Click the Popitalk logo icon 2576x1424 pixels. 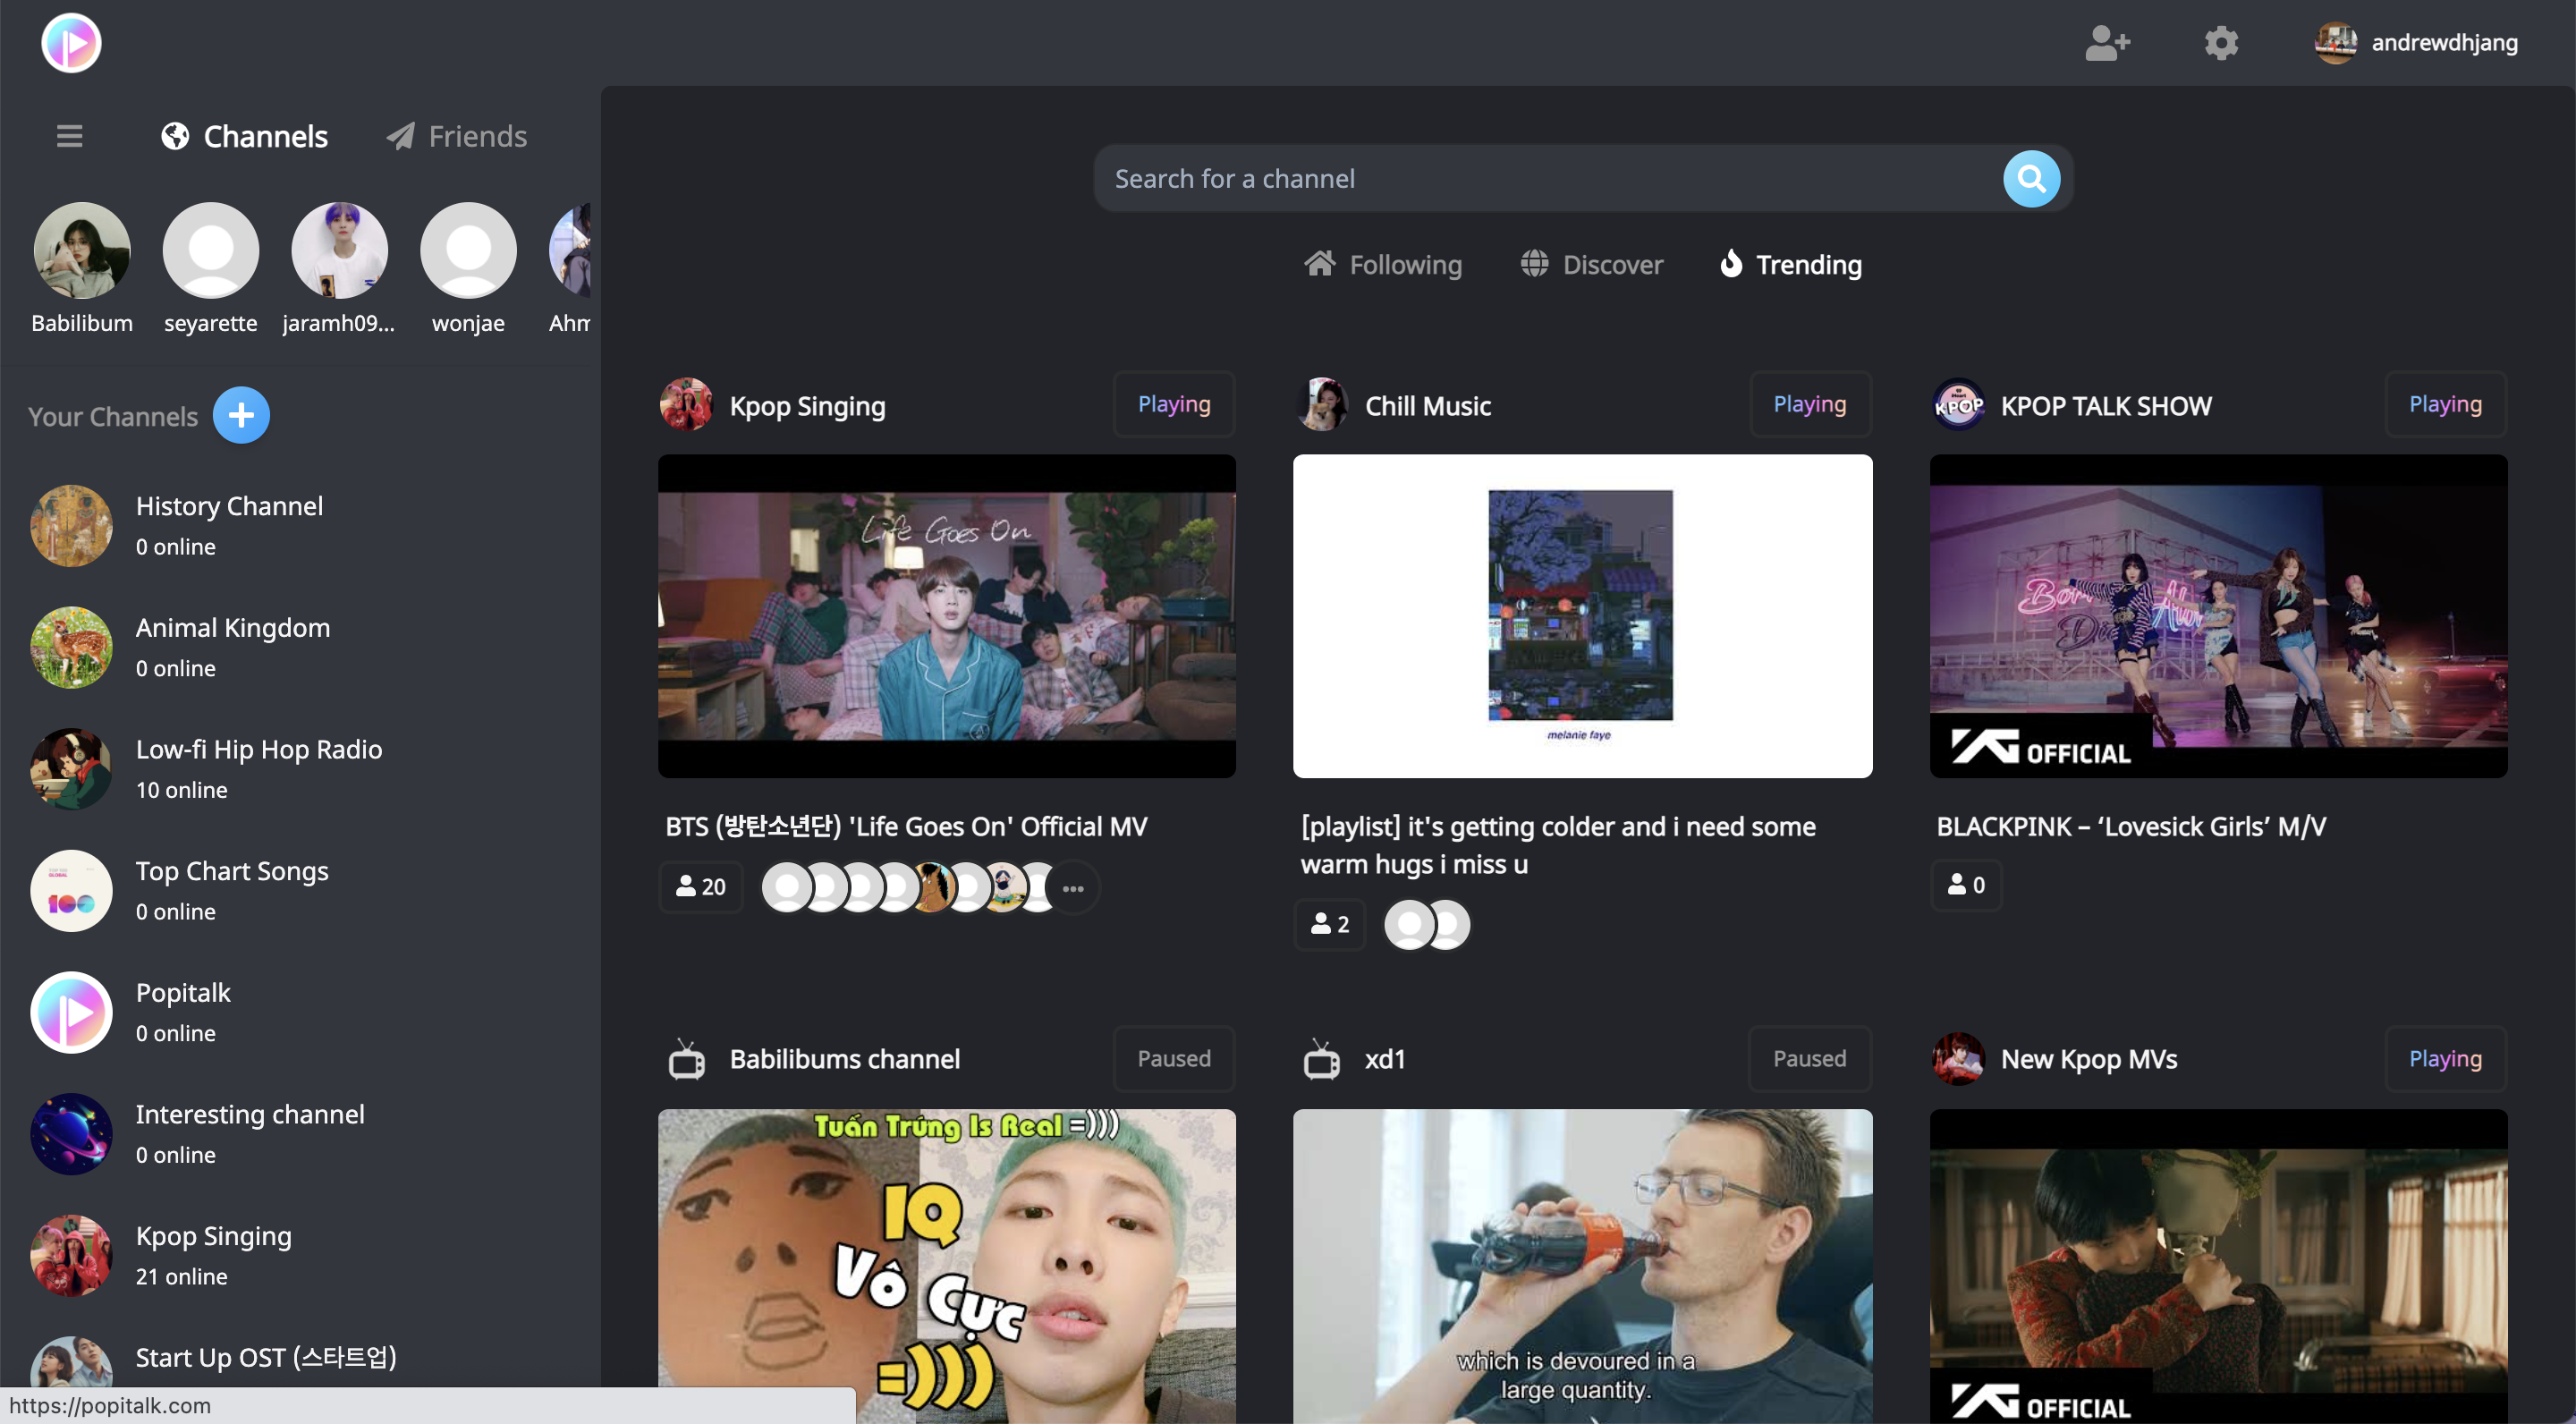pyautogui.click(x=70, y=43)
